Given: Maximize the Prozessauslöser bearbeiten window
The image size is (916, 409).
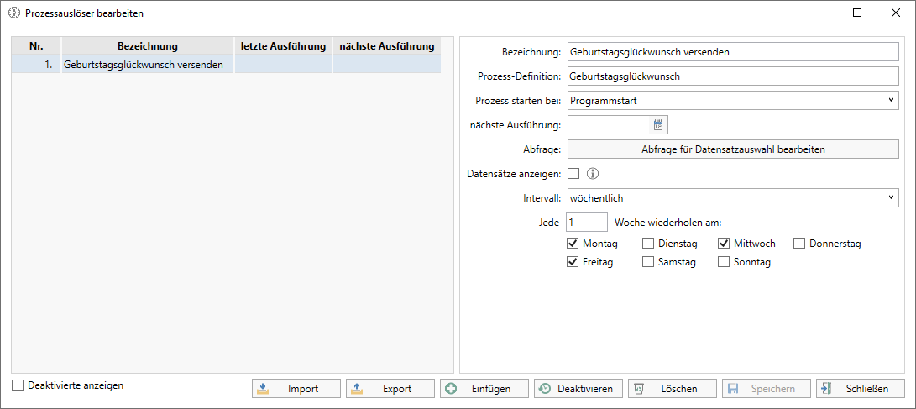Looking at the screenshot, I should pyautogui.click(x=857, y=13).
